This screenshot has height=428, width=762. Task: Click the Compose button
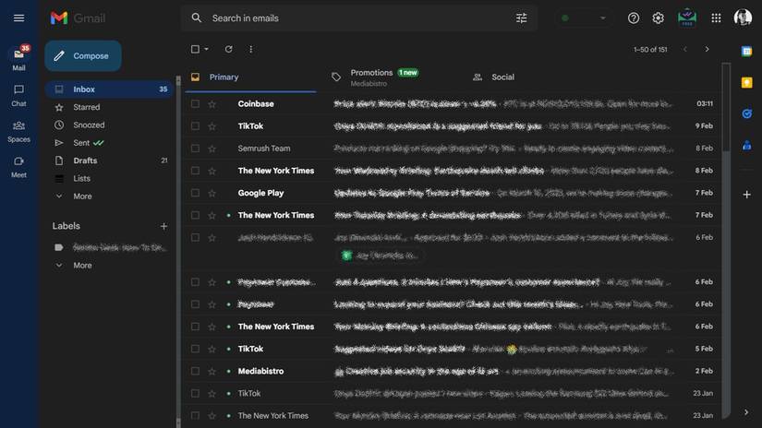(x=82, y=56)
